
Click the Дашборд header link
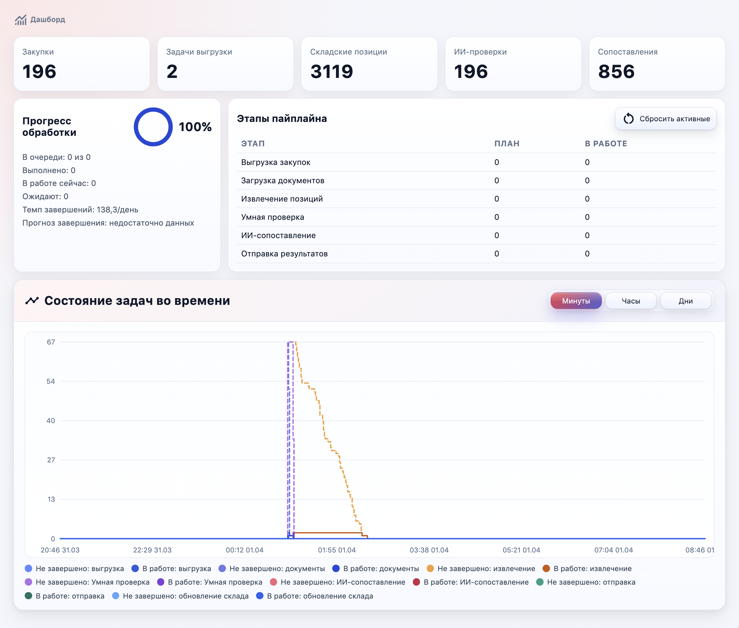pyautogui.click(x=48, y=20)
